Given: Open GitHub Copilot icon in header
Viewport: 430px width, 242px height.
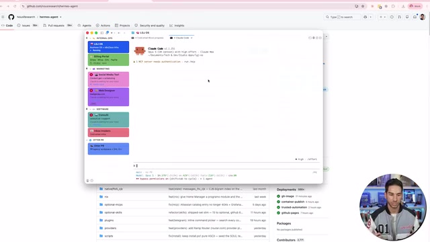Looking at the screenshot, I should (365, 17).
